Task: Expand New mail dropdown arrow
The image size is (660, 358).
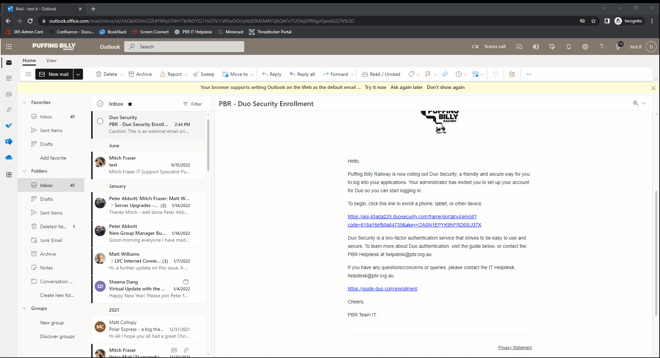Action: click(x=78, y=74)
